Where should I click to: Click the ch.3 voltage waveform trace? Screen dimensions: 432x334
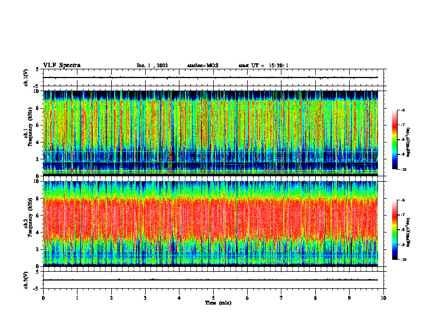(211, 280)
